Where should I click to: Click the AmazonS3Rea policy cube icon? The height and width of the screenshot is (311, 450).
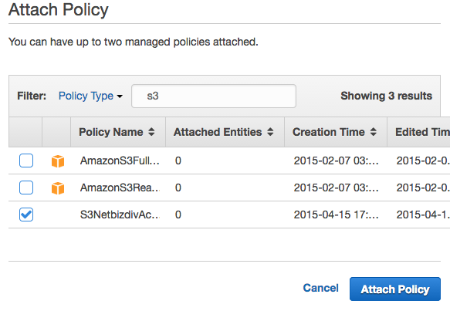(x=58, y=188)
